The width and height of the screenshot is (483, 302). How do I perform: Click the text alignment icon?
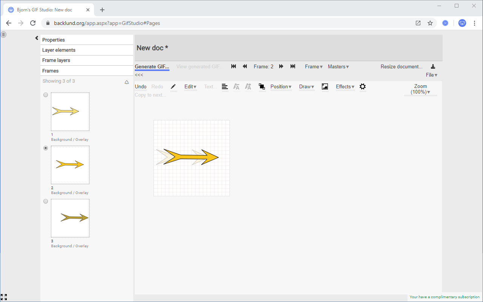(225, 87)
